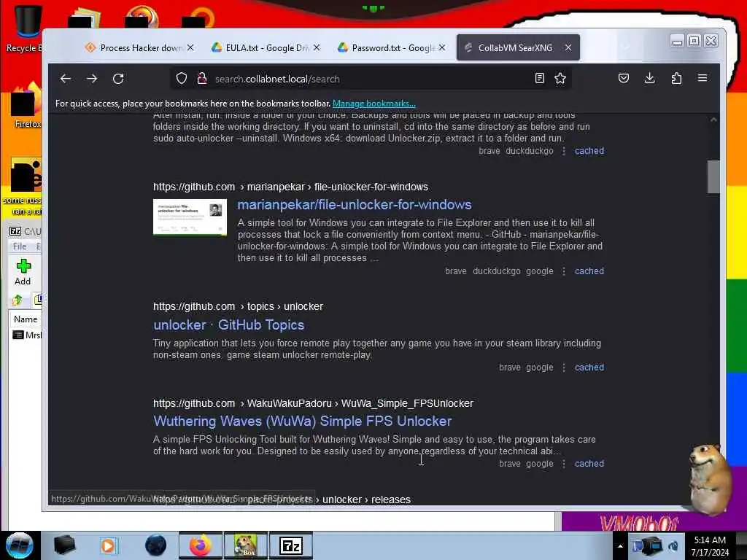Screen dimensions: 747x560
Task: Click the file-unlocker-for-windows result thumbnail
Action: click(x=190, y=217)
